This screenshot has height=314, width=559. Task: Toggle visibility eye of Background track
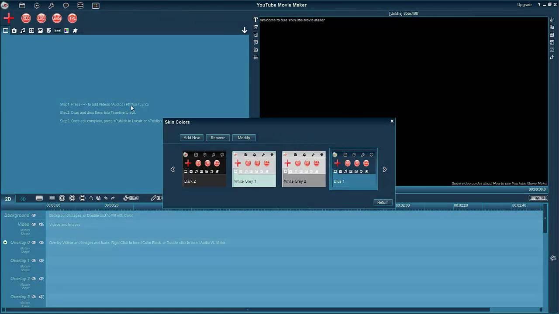tap(34, 215)
